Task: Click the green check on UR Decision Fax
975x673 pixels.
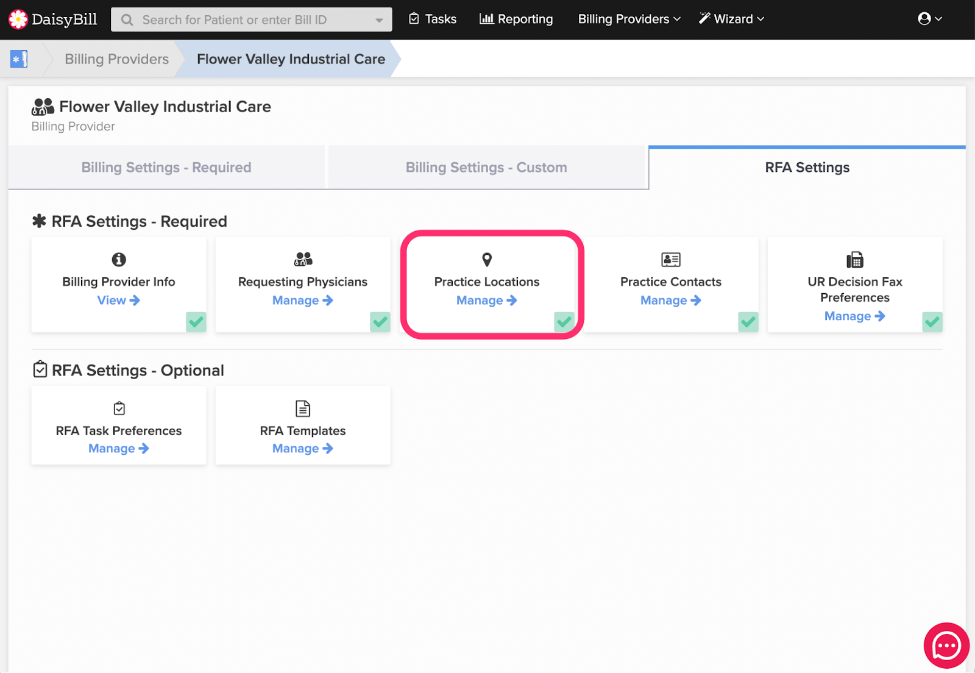Action: pos(932,322)
